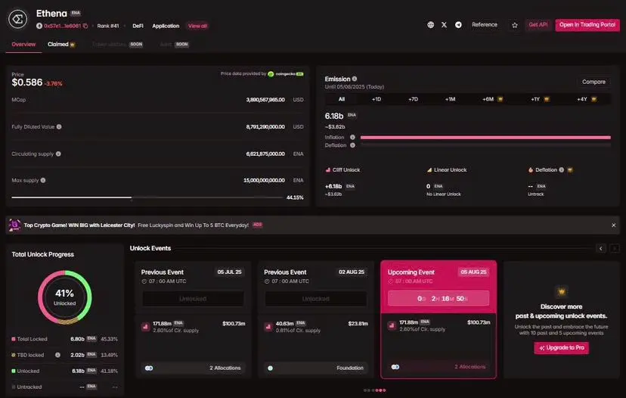Select the All emission range
The image size is (626, 398).
(x=342, y=99)
